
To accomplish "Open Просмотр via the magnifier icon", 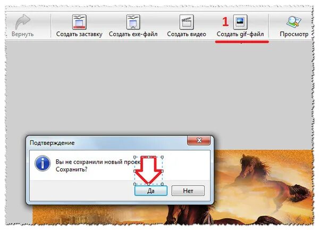I will point(293,22).
